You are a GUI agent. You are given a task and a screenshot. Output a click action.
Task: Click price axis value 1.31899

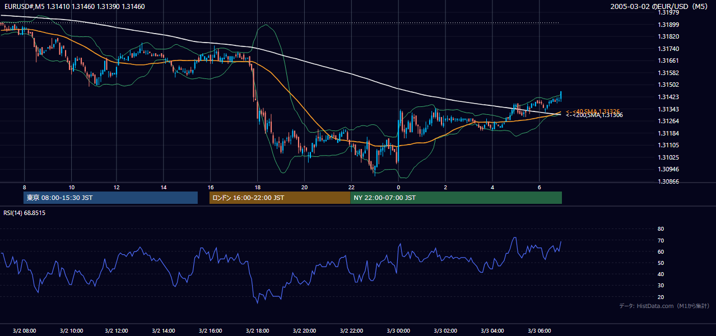668,25
